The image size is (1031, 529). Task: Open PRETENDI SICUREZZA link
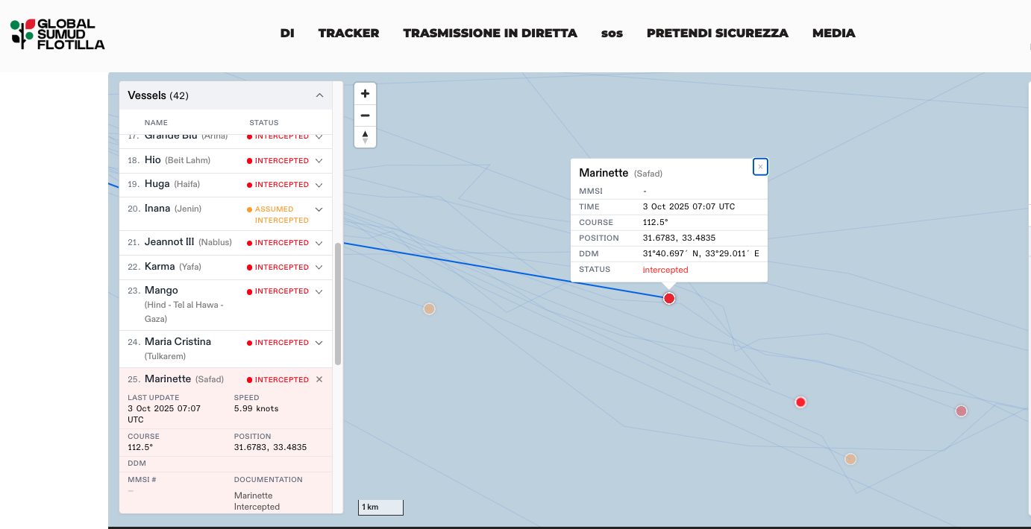pyautogui.click(x=717, y=34)
